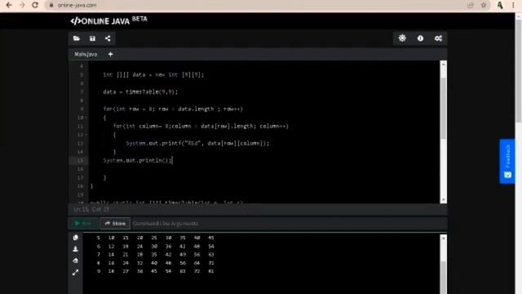Reload the browser page
Viewport: 522px width, 294px height.
pyautogui.click(x=35, y=5)
